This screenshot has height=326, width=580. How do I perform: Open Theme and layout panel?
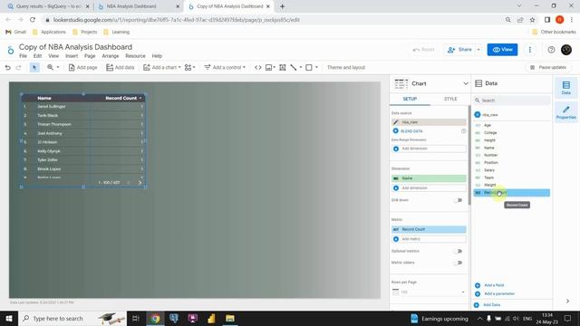[x=346, y=67]
